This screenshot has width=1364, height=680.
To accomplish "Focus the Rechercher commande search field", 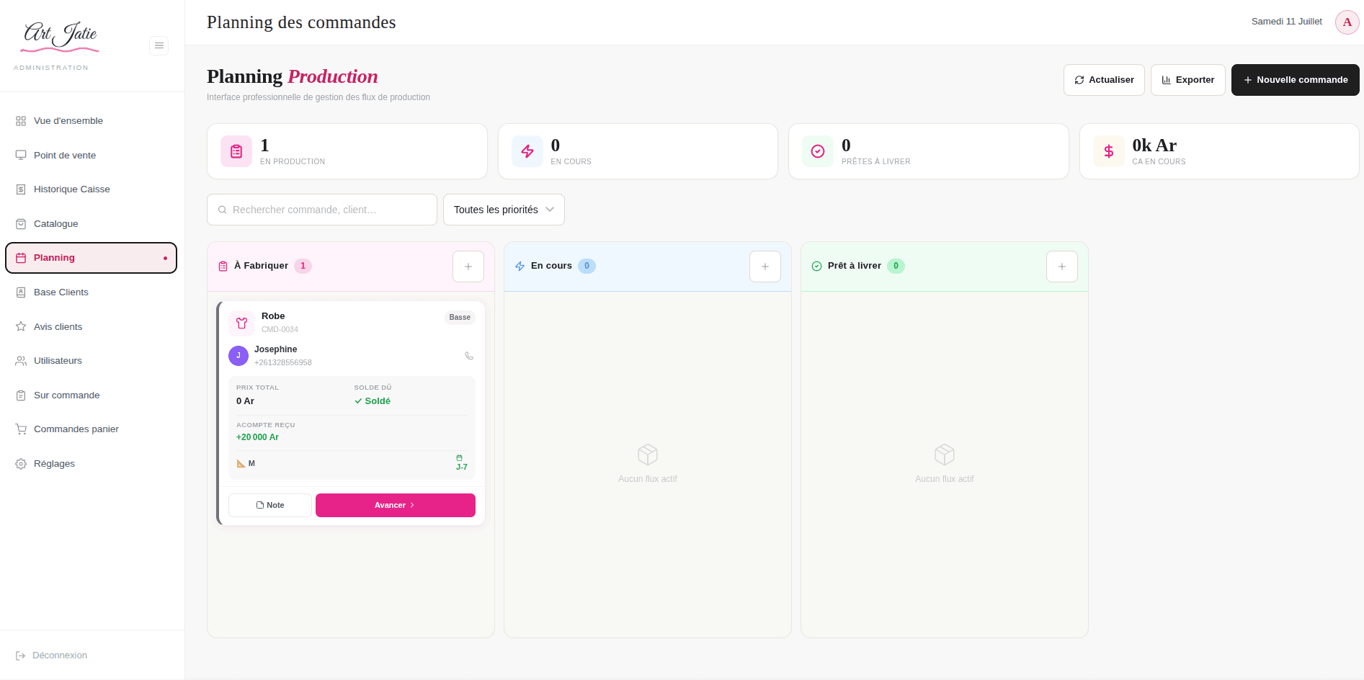I will pos(322,210).
